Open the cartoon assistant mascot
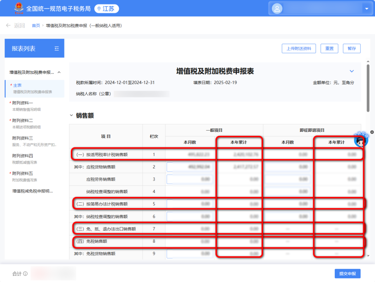Screen dimensions: 375x283 (361, 140)
